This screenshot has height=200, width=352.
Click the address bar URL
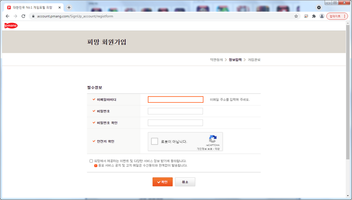(75, 16)
